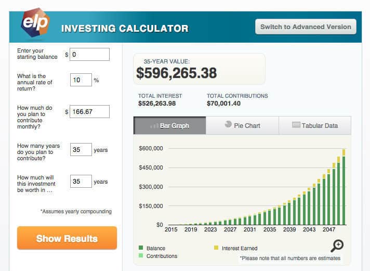Click the annual rate of return field
This screenshot has width=370, height=271.
tap(81, 80)
